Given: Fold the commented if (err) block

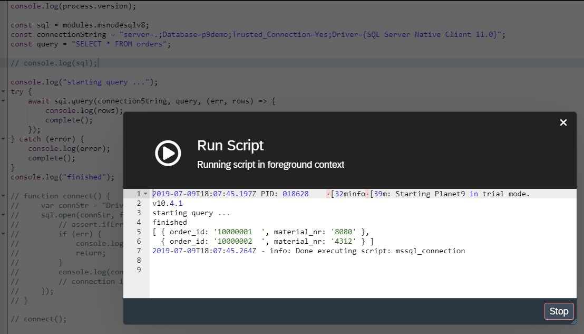Looking at the screenshot, I should 4,234.
